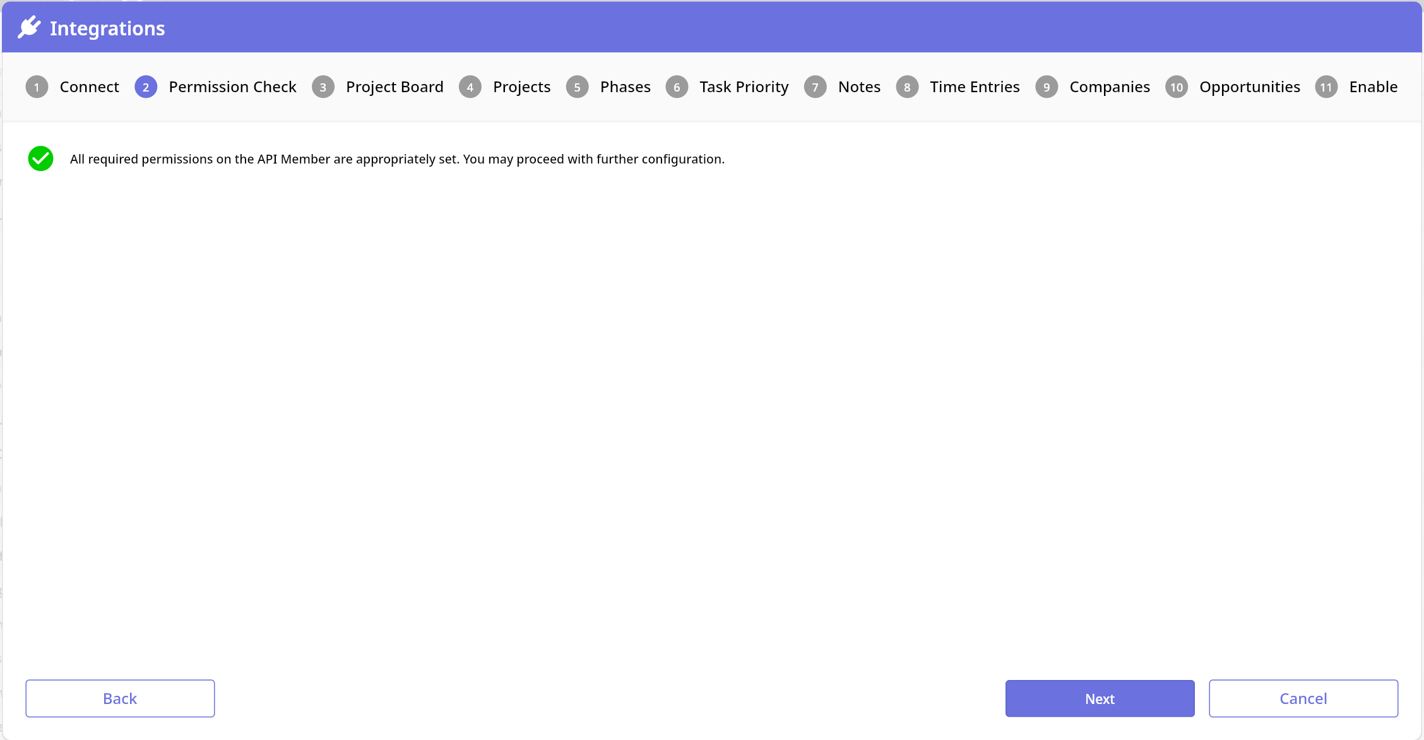Go to the Connect step
This screenshot has width=1424, height=740.
pyautogui.click(x=89, y=87)
